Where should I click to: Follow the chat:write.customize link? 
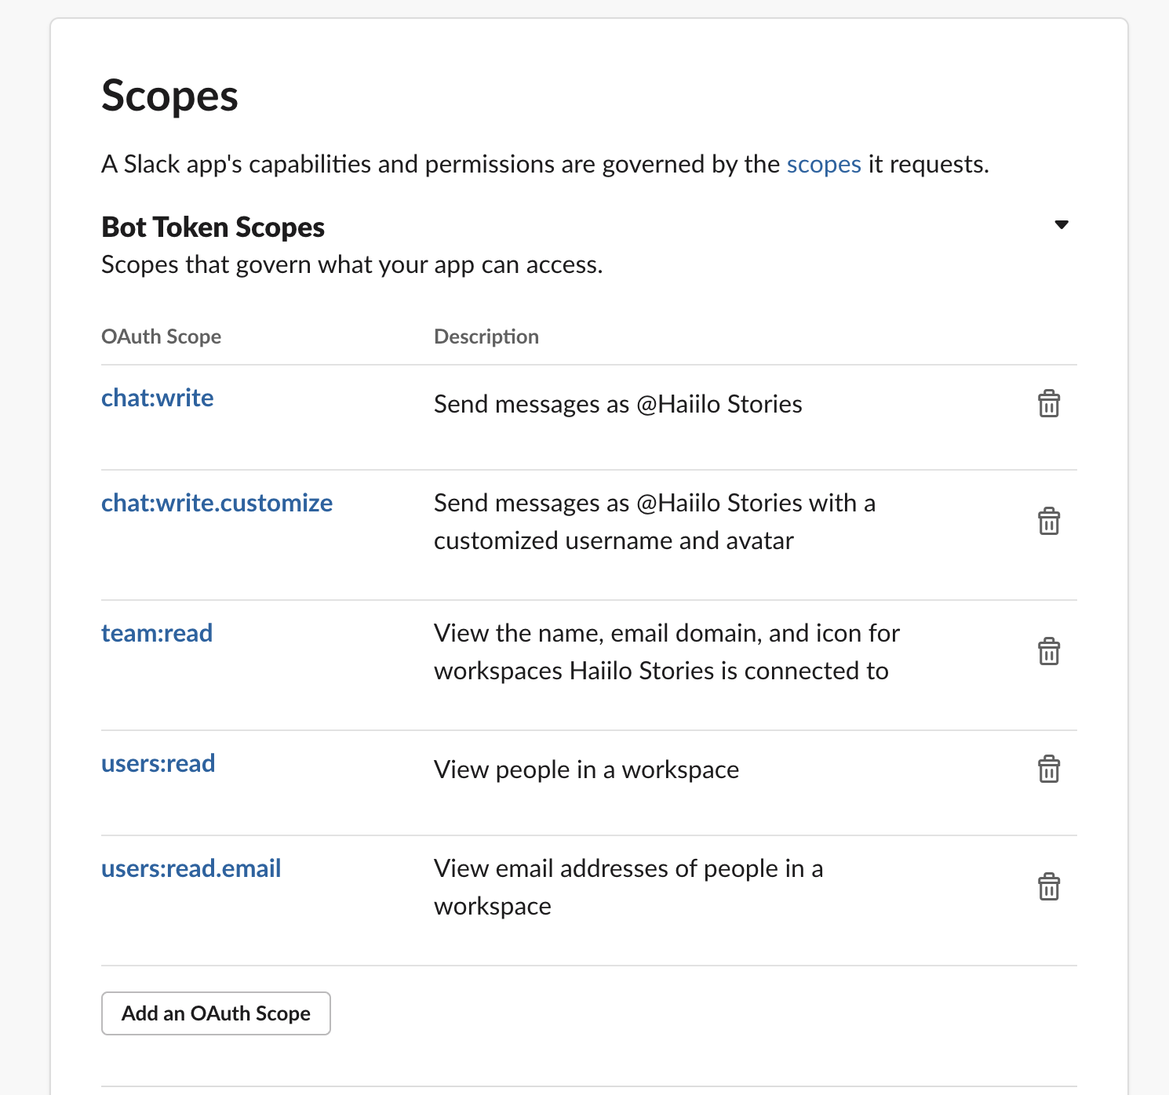[217, 504]
